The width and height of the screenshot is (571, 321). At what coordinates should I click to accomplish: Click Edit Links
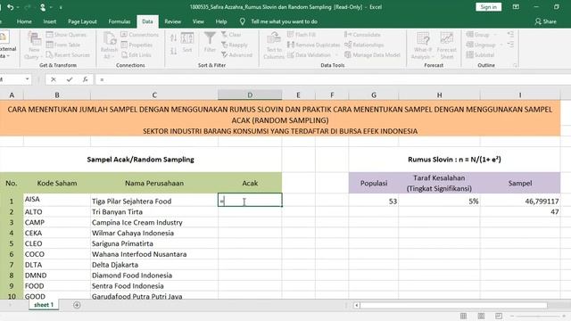tap(136, 55)
